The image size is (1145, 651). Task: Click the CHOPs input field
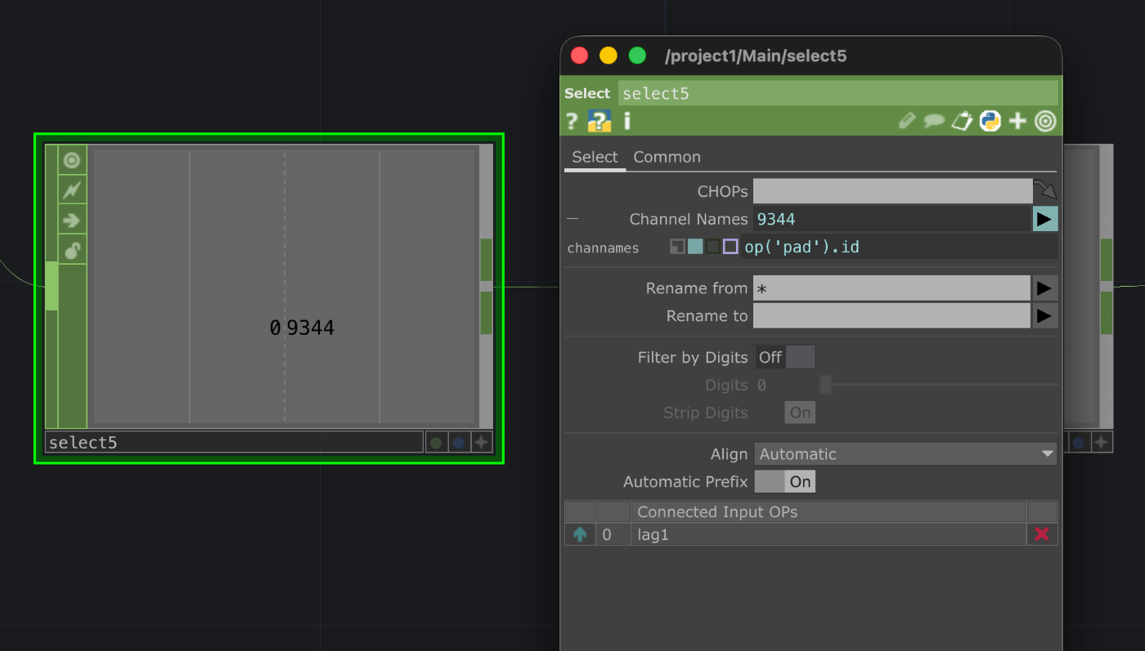[892, 191]
